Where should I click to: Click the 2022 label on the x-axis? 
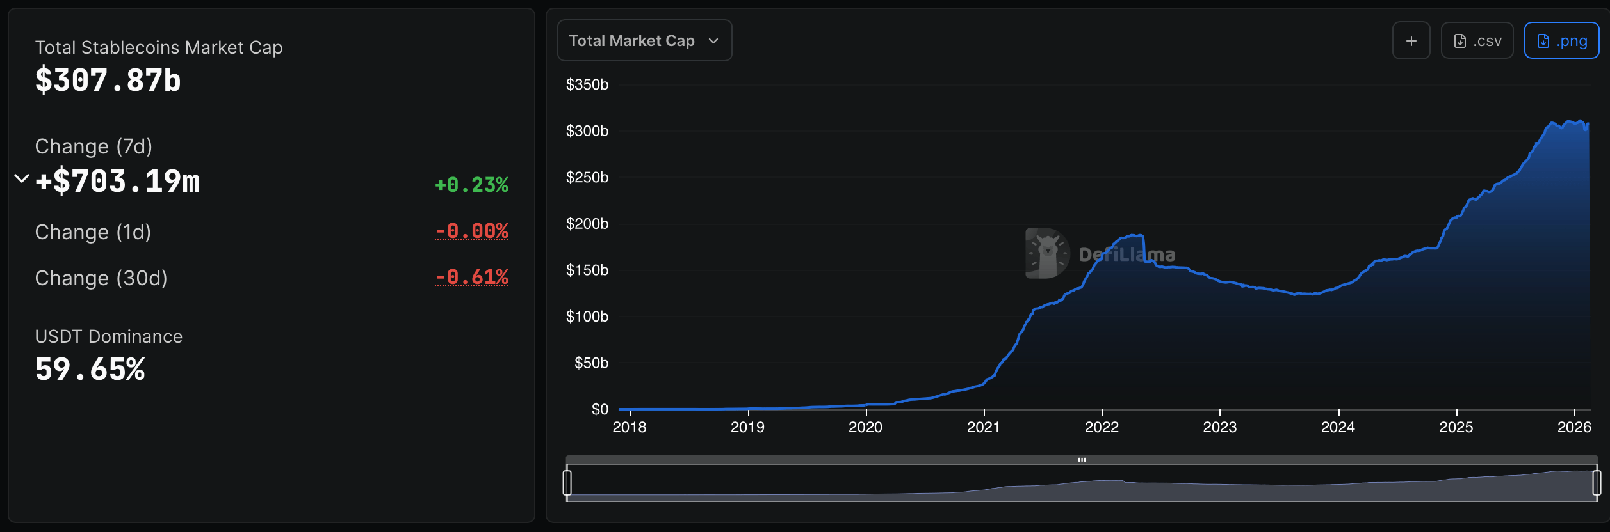(x=1102, y=427)
